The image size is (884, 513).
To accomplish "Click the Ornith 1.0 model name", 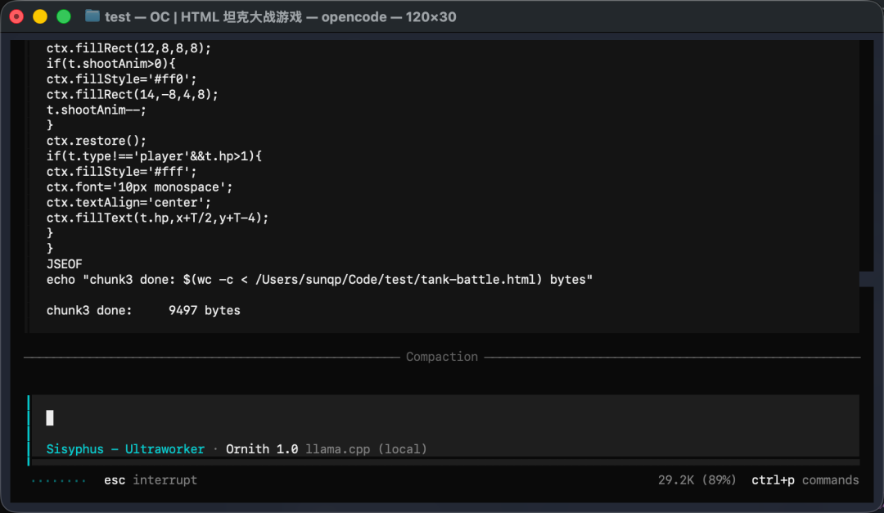I will pos(262,449).
